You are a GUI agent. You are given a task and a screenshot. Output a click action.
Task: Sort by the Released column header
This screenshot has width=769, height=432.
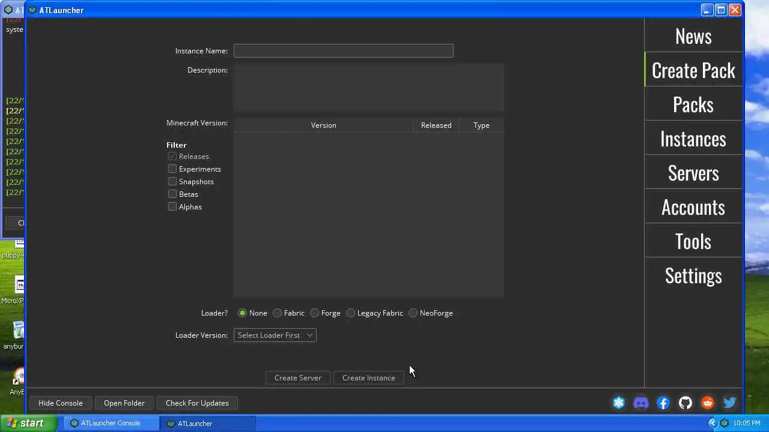pos(436,125)
